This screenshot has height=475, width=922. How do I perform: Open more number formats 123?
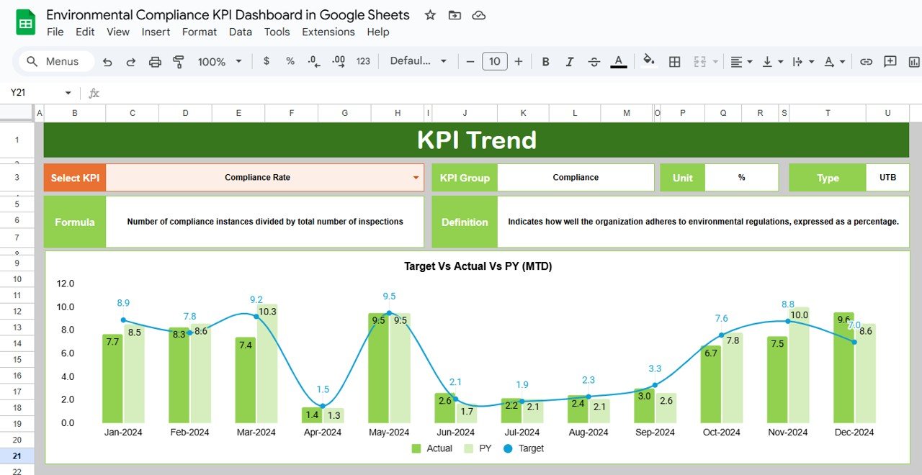(363, 61)
